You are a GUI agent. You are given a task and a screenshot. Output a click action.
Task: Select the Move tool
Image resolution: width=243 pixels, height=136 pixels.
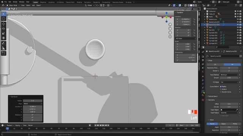pos(3,24)
